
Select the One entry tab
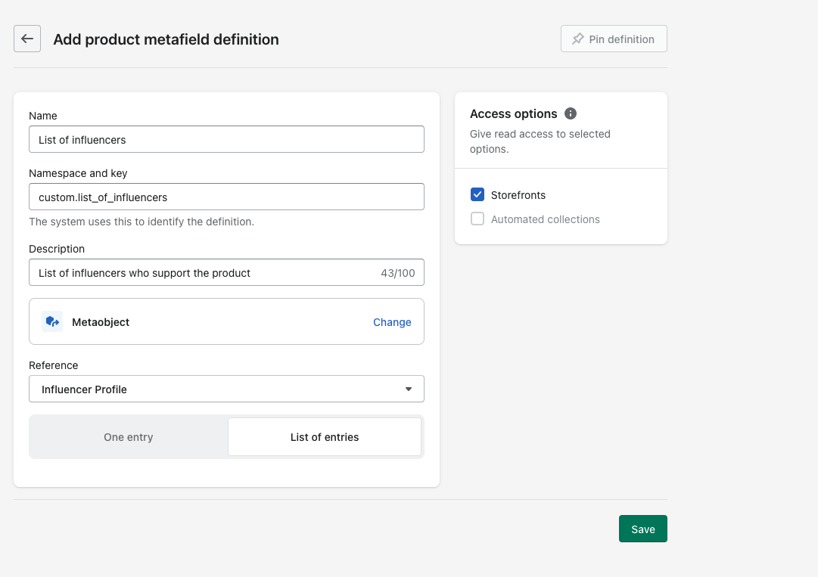click(129, 437)
